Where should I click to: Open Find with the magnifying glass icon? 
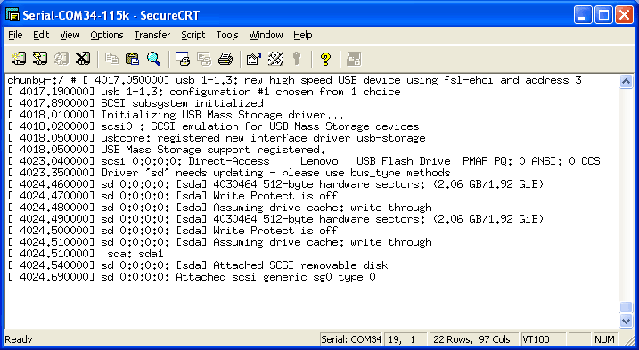click(153, 59)
